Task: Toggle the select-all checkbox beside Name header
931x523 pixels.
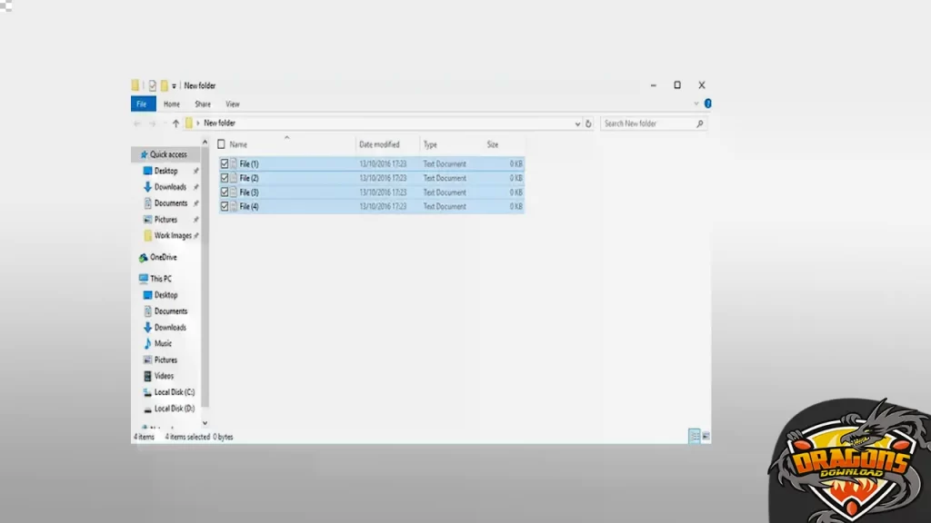Action: 221,144
